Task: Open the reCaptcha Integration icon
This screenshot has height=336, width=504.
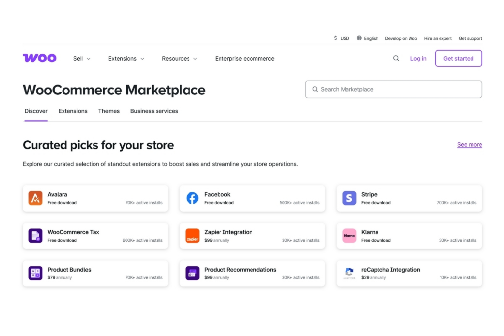Action: (349, 273)
